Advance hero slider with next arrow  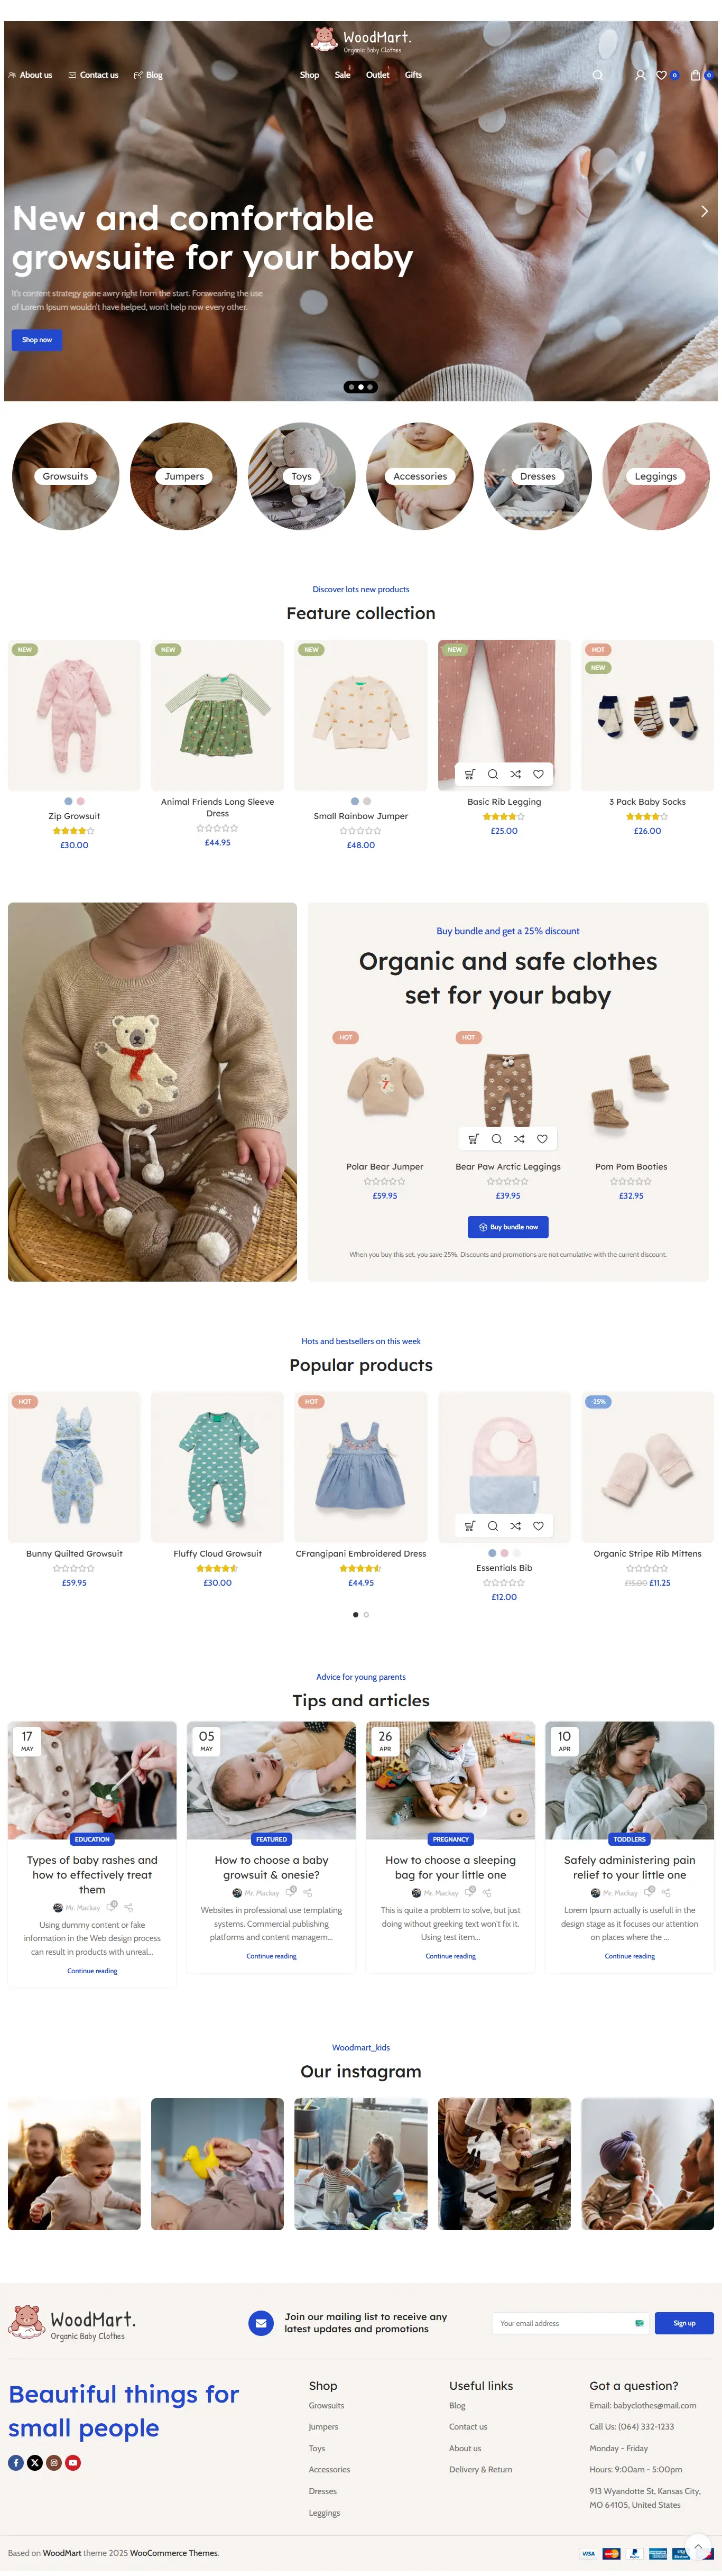pyautogui.click(x=704, y=211)
